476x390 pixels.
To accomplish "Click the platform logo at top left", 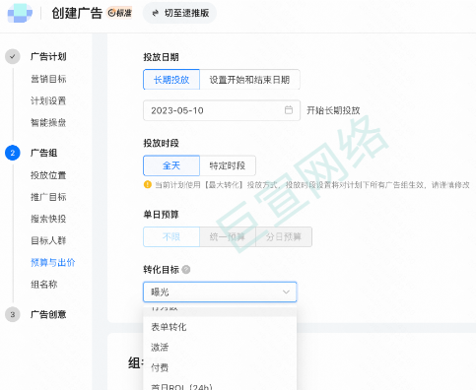I will tap(20, 13).
